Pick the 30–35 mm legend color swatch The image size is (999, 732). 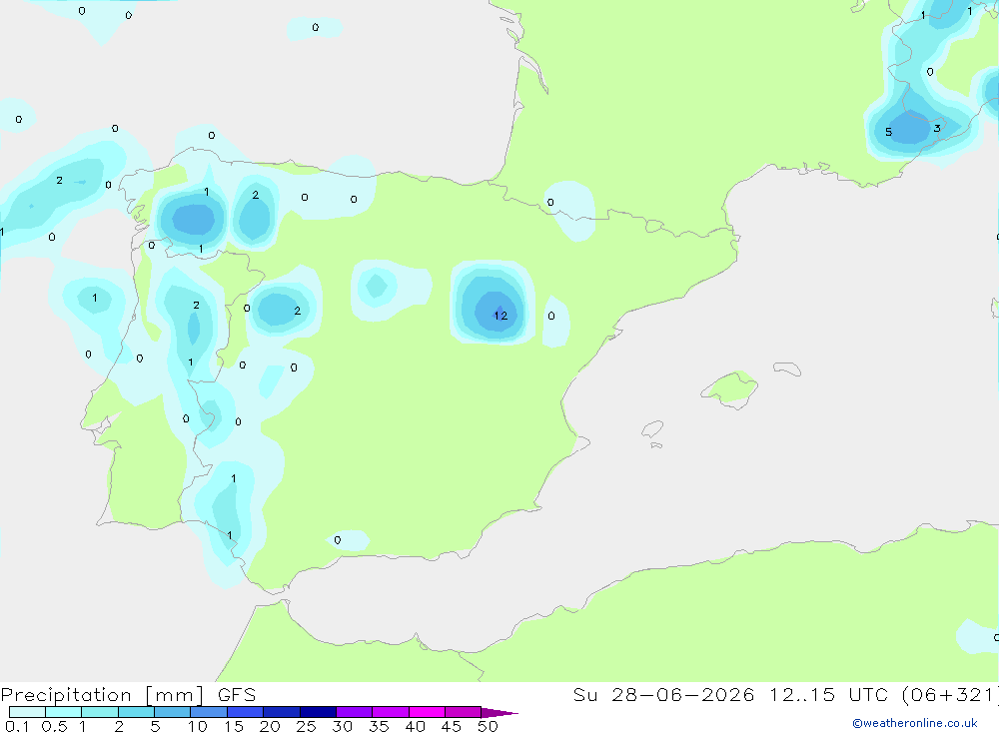coord(354,712)
